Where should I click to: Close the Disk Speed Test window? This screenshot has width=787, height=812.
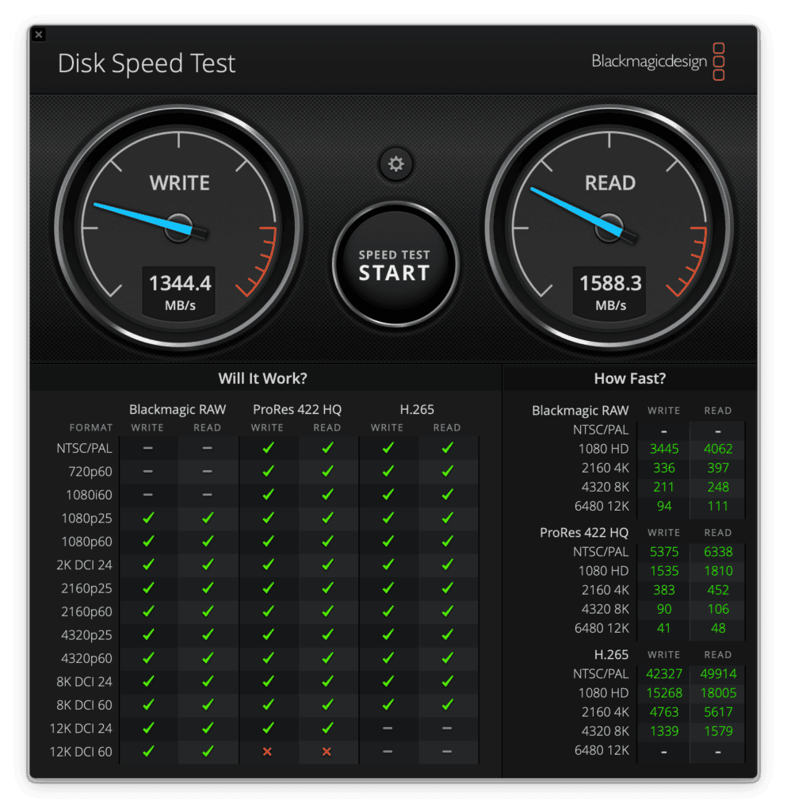coord(39,35)
